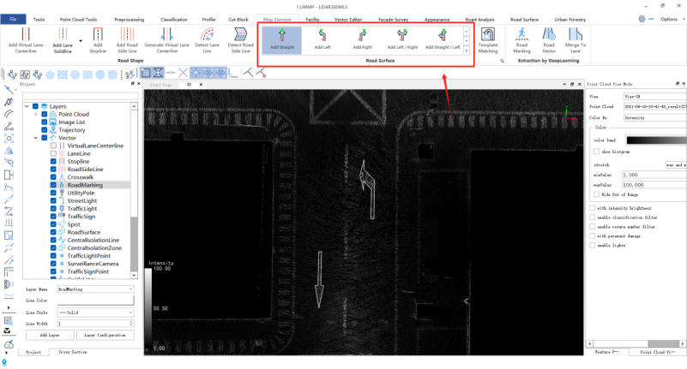
Task: Click the Detect Road Side Line tool
Action: point(240,40)
